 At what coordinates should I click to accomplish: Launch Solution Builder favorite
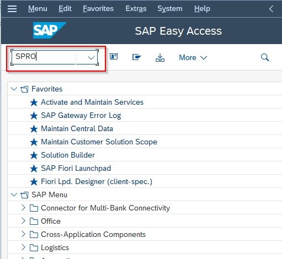68,155
